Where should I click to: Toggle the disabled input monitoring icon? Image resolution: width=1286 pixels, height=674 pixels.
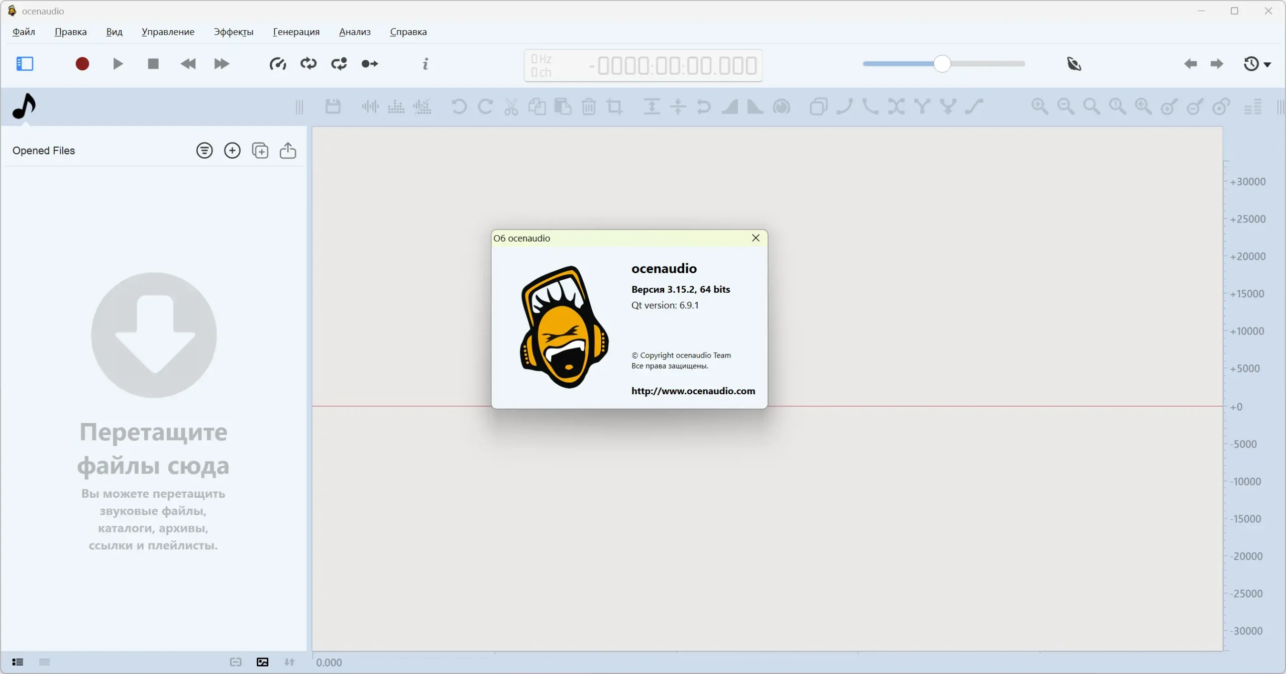click(1074, 64)
